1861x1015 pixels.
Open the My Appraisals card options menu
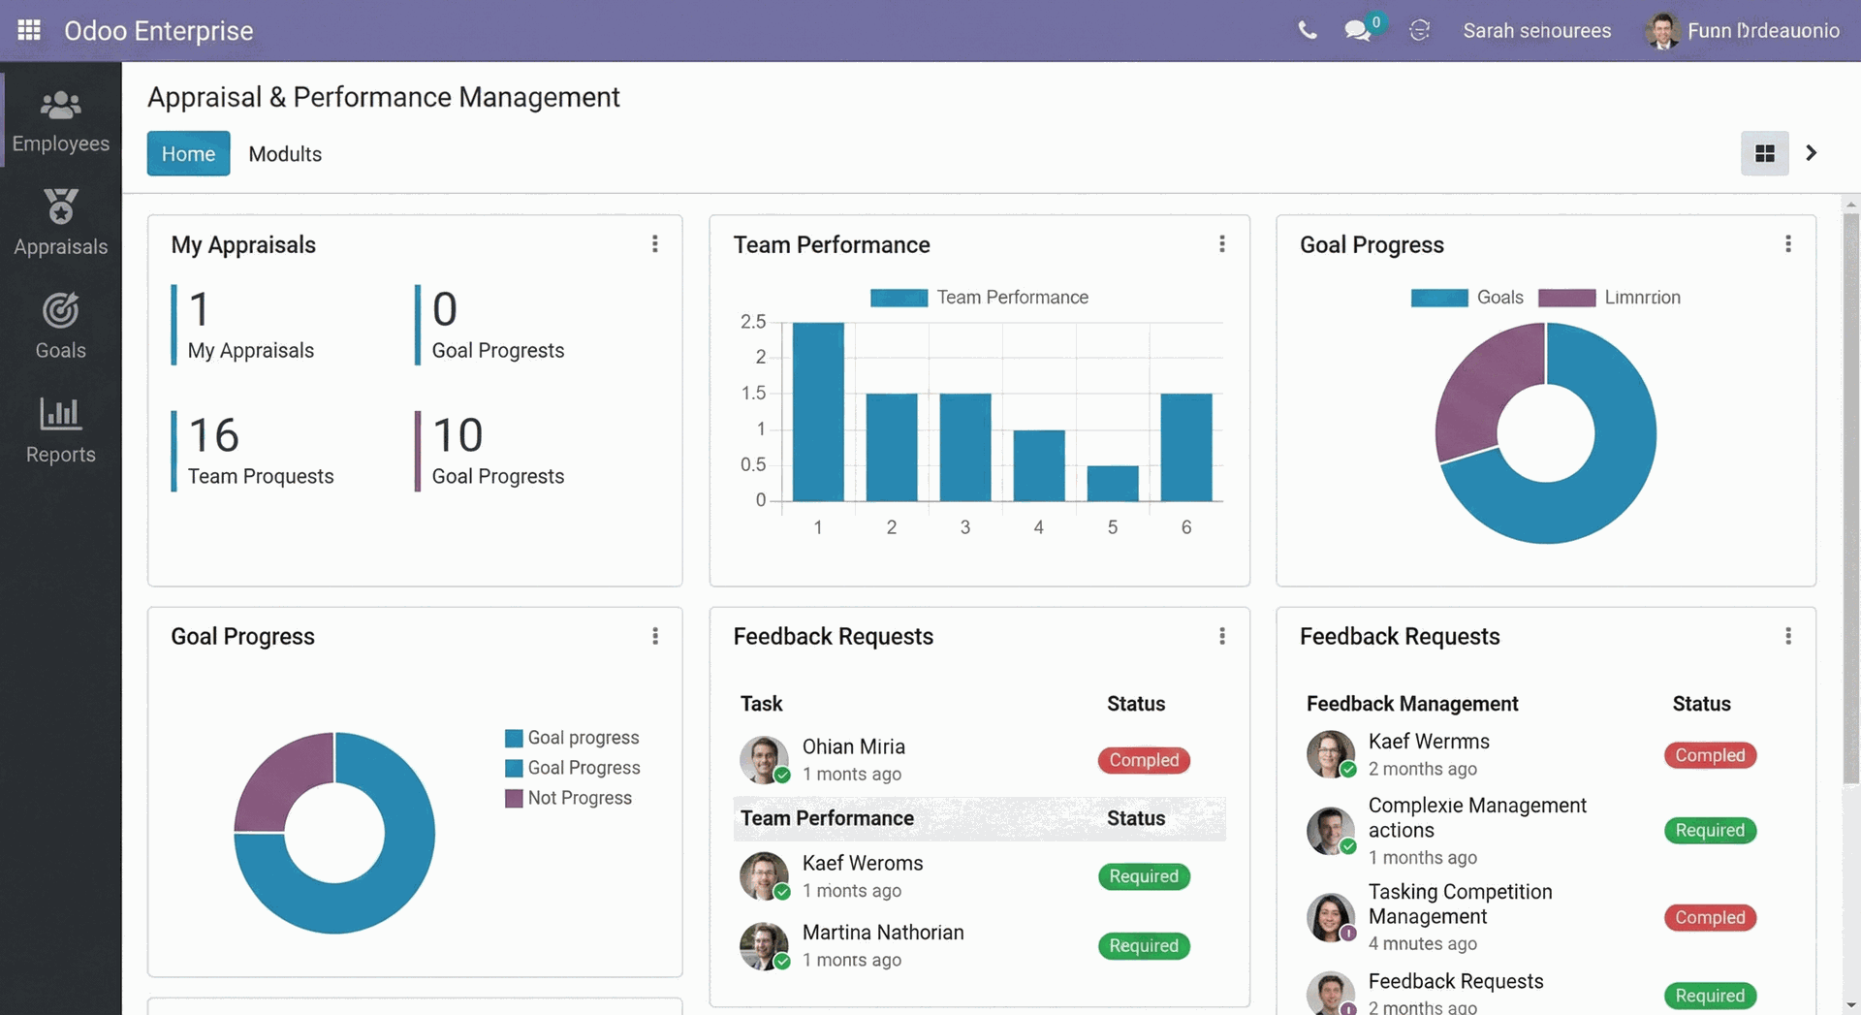click(x=655, y=243)
